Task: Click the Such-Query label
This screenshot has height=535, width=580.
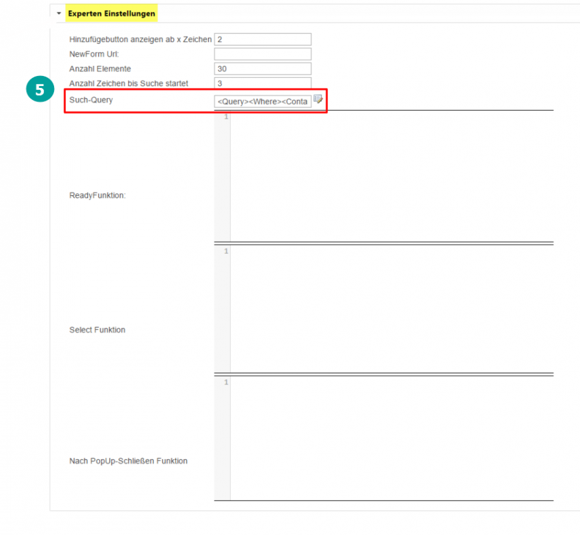Action: tap(91, 100)
